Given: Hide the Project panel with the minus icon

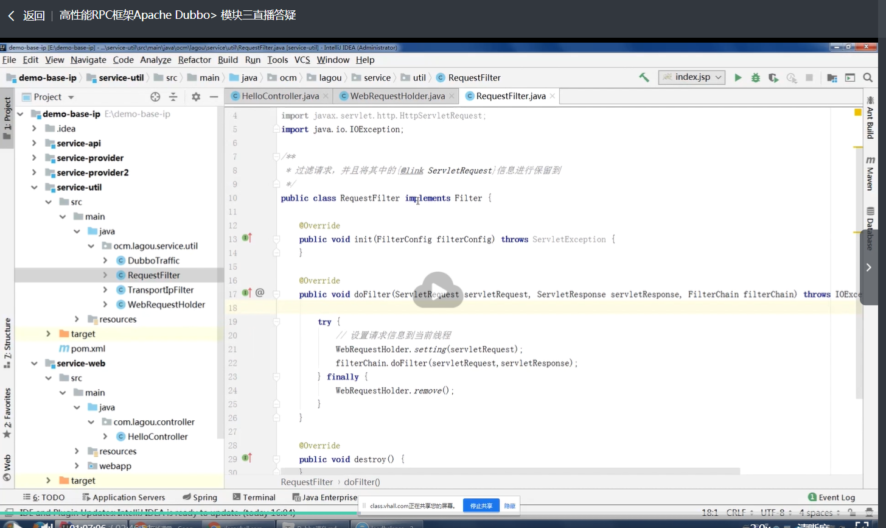Looking at the screenshot, I should click(x=214, y=97).
